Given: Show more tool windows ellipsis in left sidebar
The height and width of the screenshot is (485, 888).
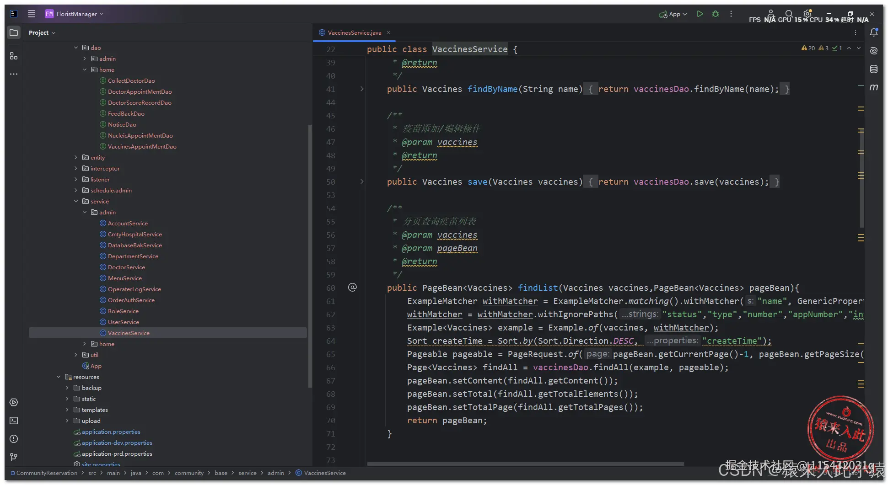Looking at the screenshot, I should 14,74.
